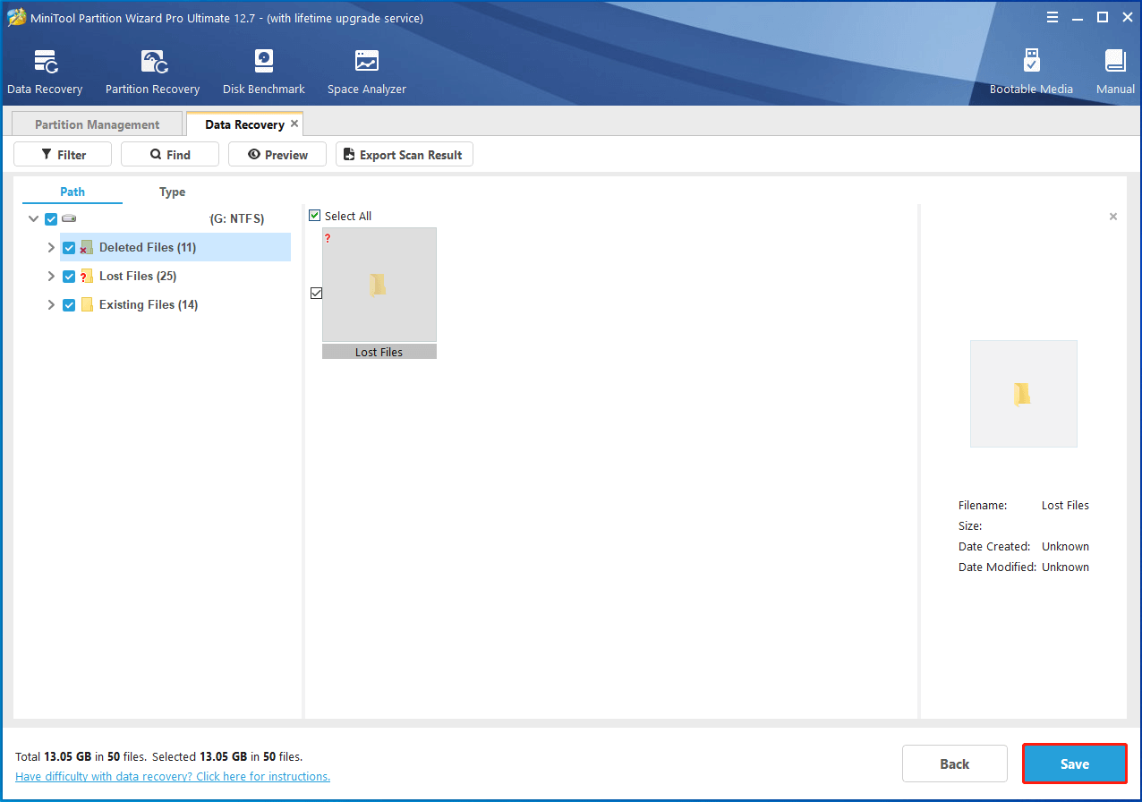Switch to the Path view tab
1142x802 pixels.
pos(72,192)
